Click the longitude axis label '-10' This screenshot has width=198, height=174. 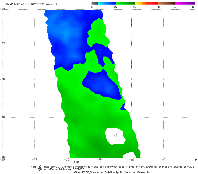pos(131,160)
